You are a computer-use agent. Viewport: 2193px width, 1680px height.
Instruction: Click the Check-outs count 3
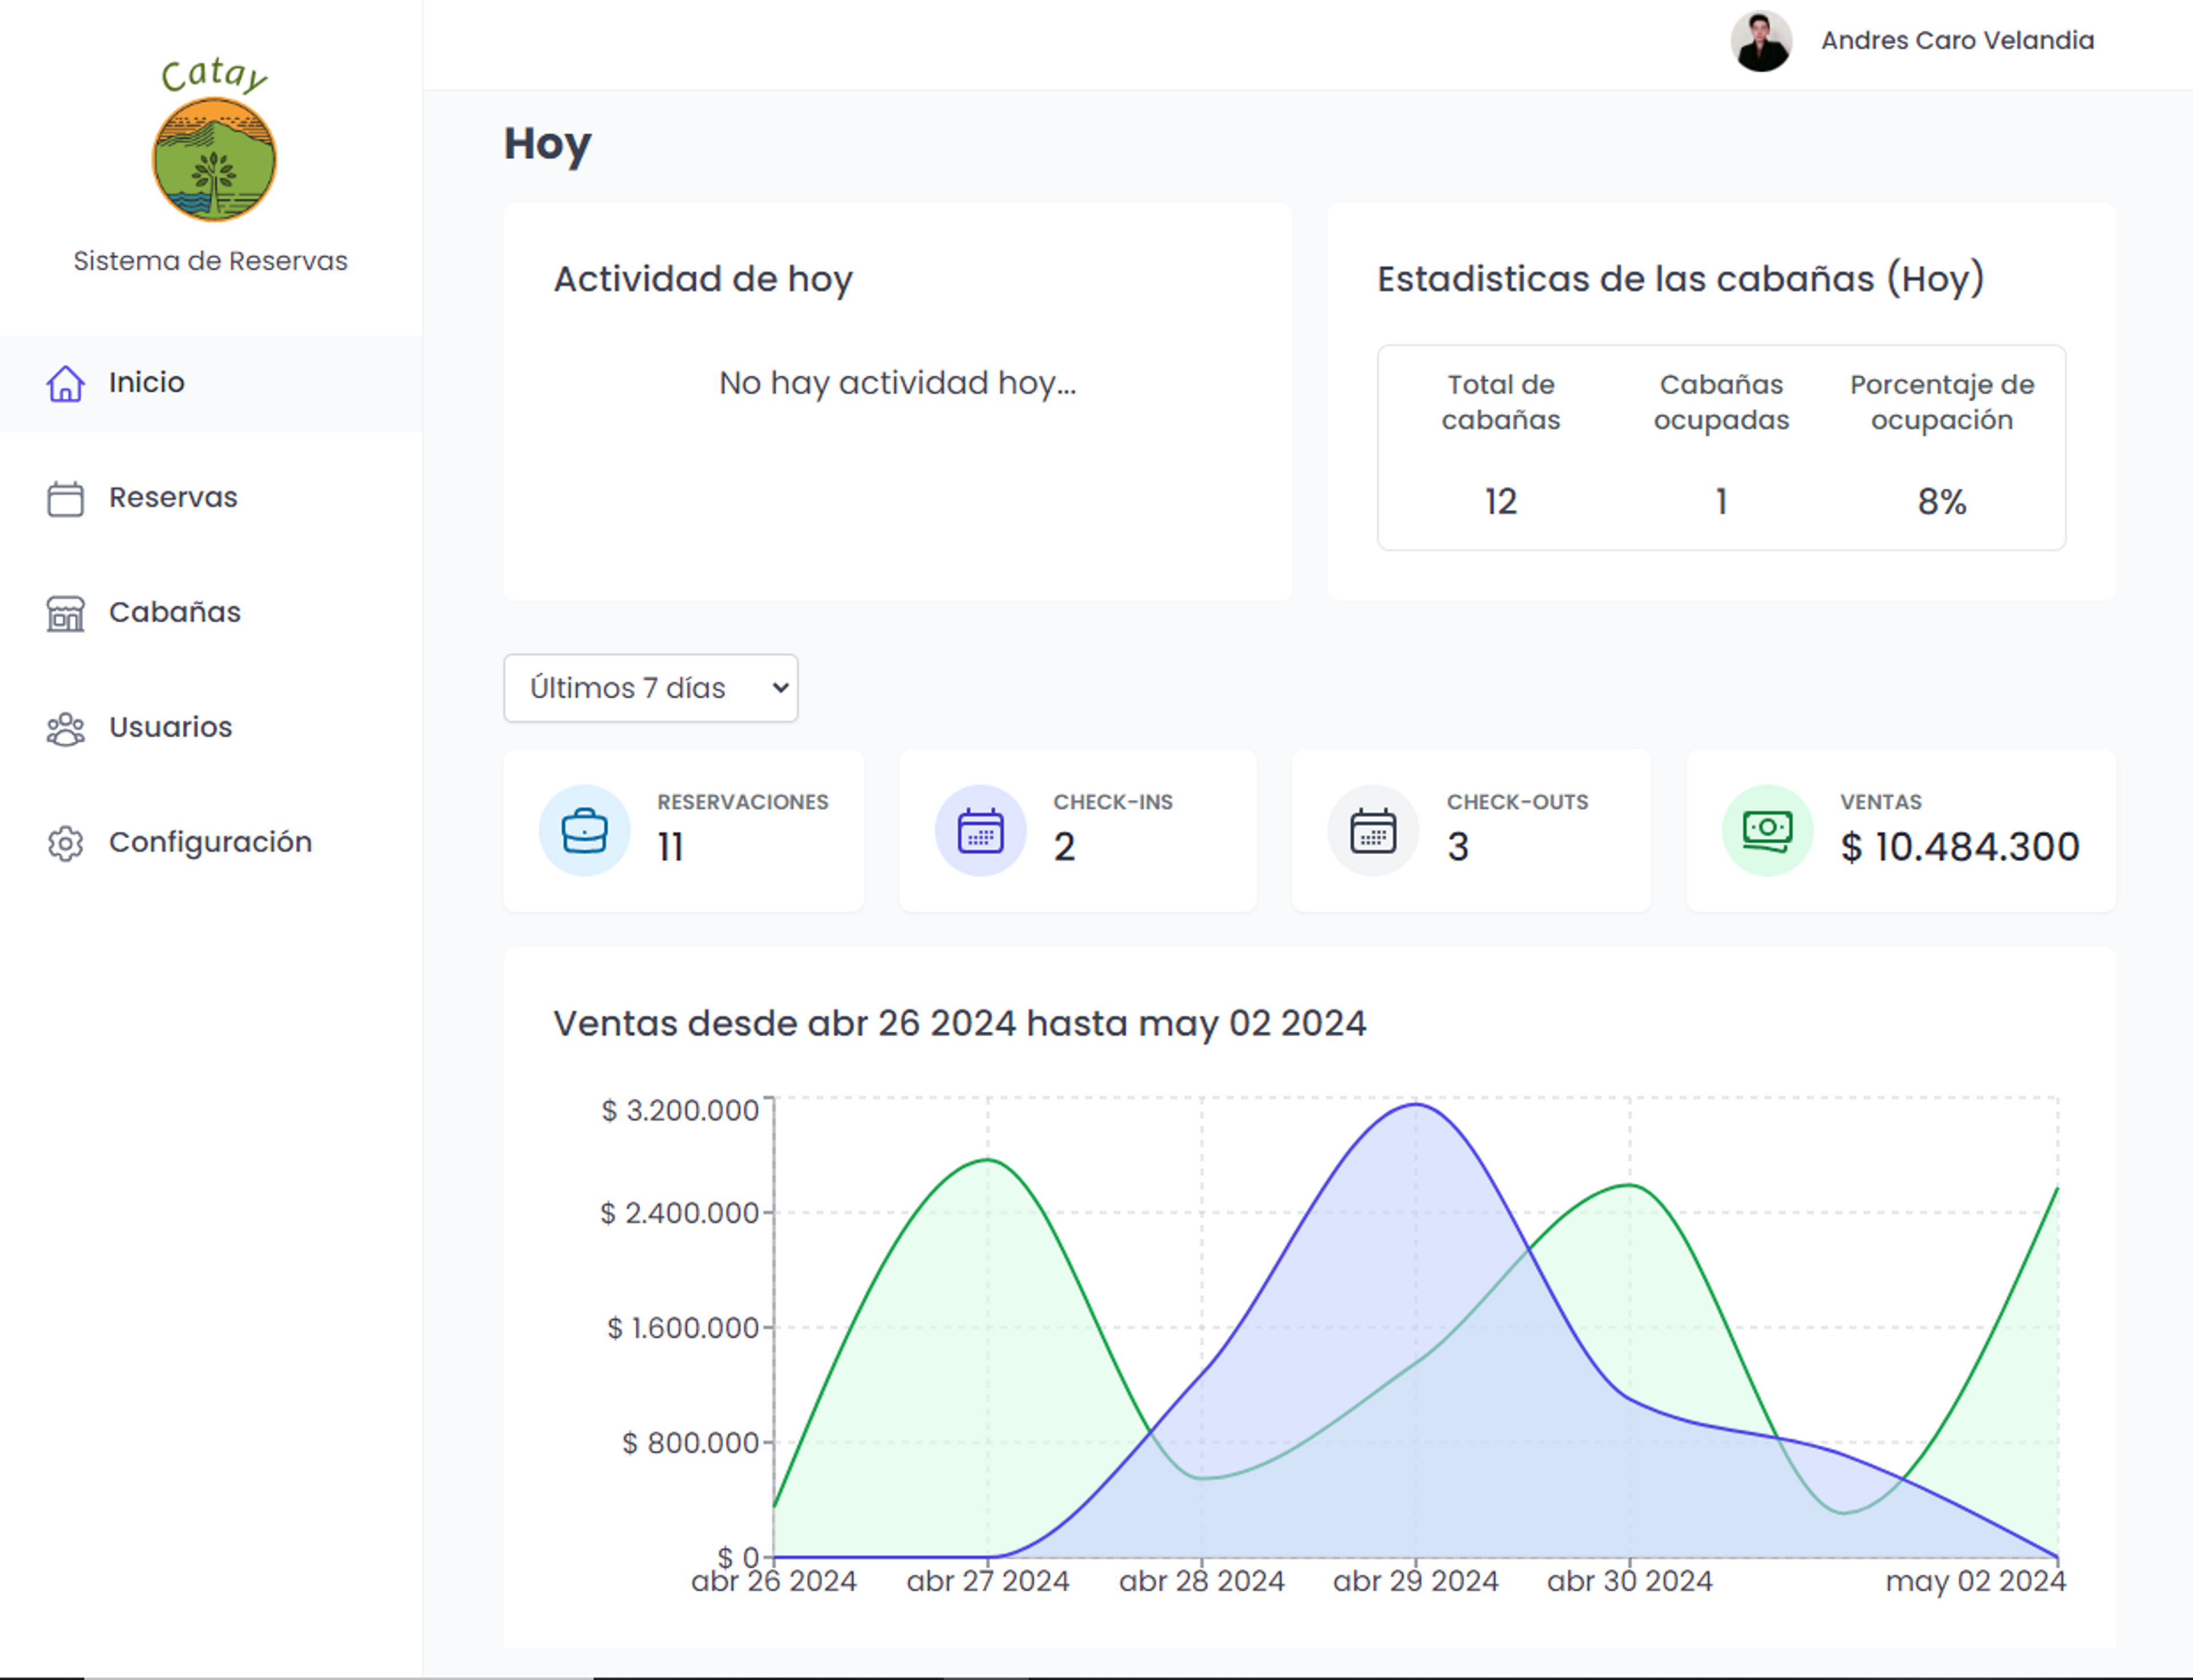1458,848
